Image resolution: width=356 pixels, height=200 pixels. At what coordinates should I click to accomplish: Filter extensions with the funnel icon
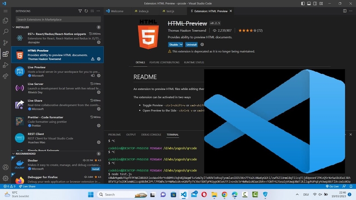tap(80, 11)
